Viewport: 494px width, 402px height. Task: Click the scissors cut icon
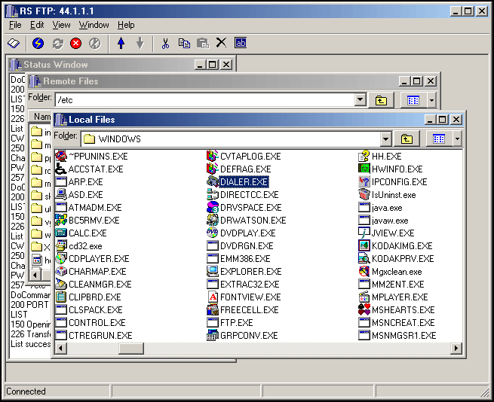pyautogui.click(x=165, y=43)
